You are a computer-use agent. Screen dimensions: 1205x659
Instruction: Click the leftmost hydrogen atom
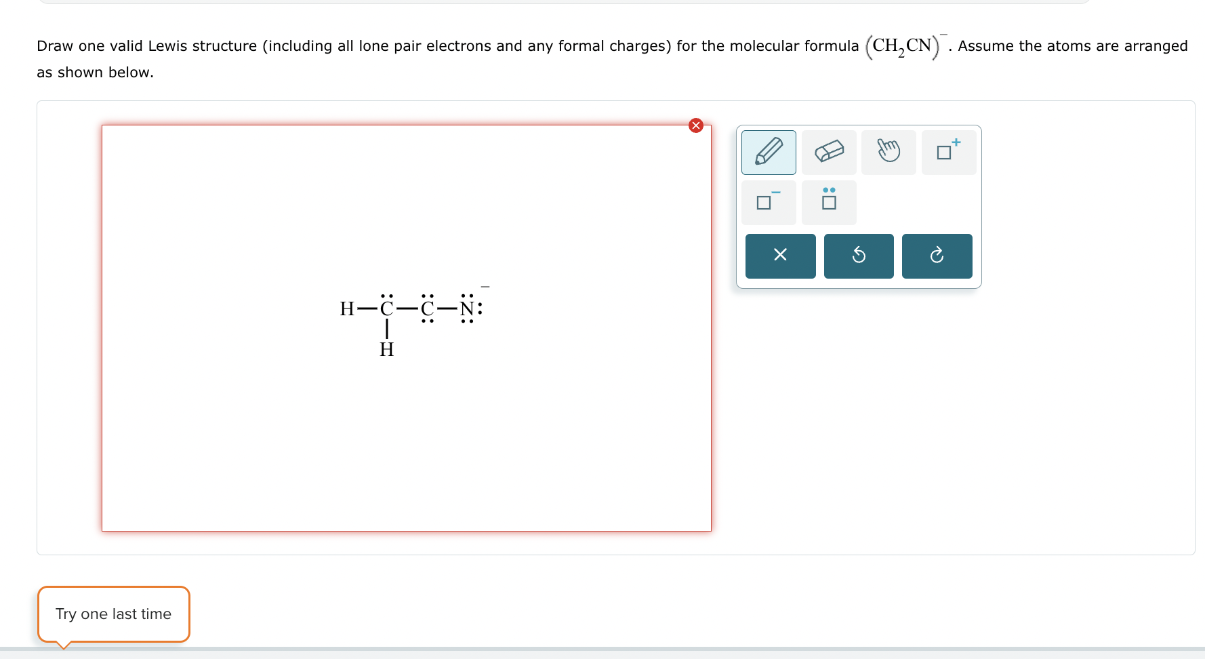pyautogui.click(x=346, y=308)
